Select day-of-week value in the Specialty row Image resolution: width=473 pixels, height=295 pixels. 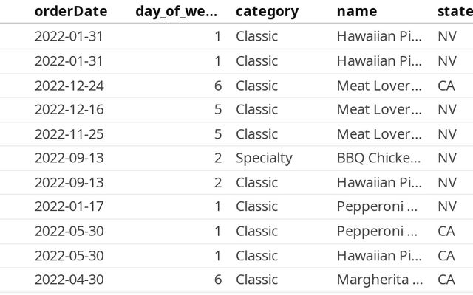[217, 158]
